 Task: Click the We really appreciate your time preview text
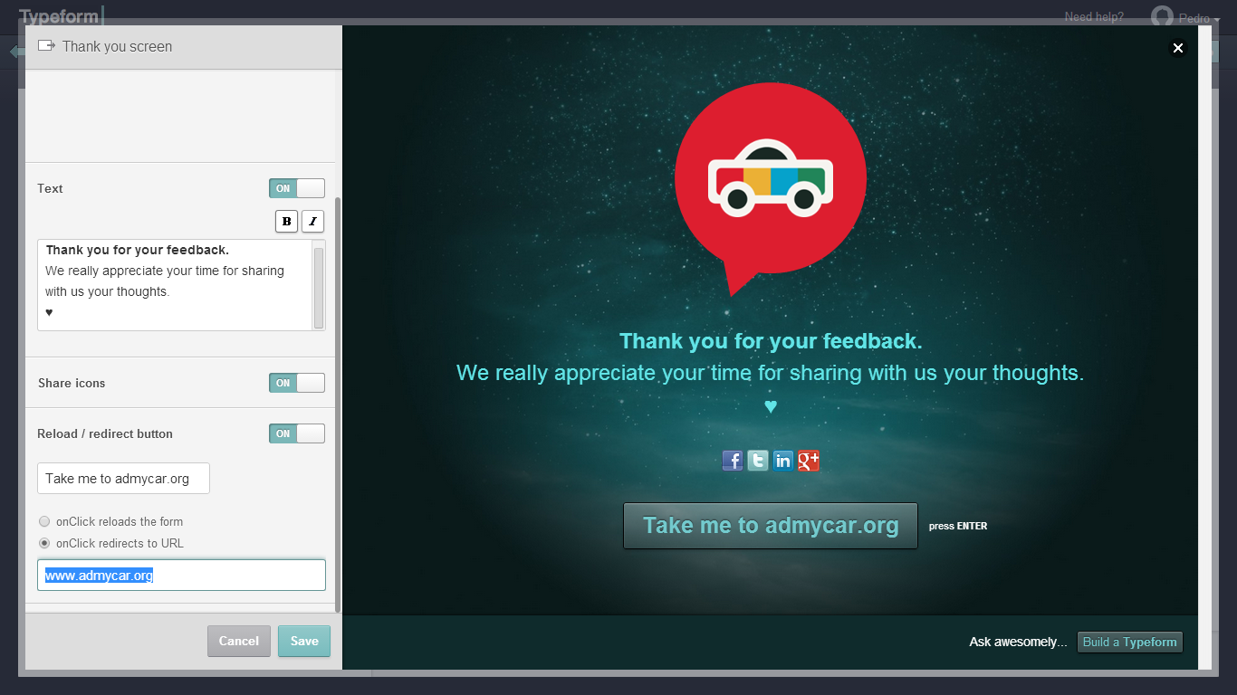(771, 373)
